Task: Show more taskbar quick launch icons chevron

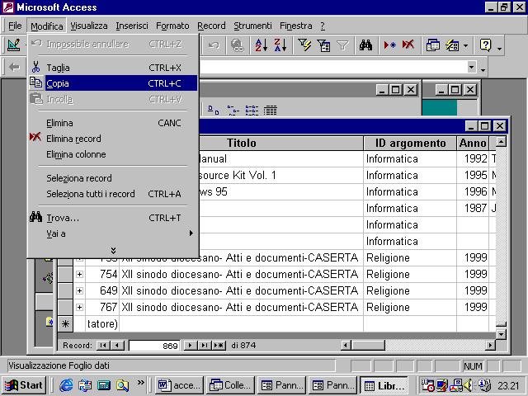Action: click(x=141, y=383)
